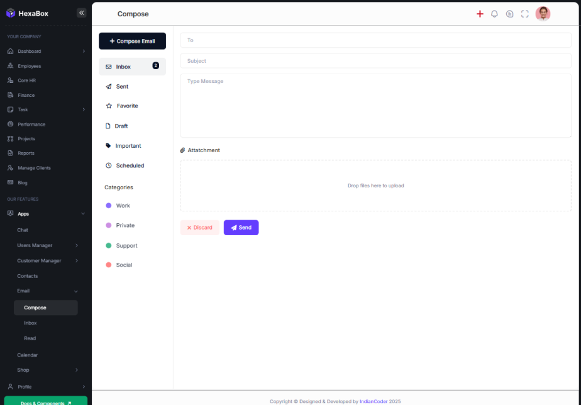Open the Favorite mail folder
The height and width of the screenshot is (405, 581).
(127, 106)
